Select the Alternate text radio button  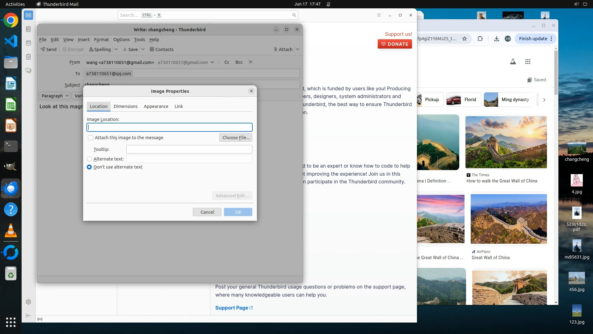click(89, 159)
